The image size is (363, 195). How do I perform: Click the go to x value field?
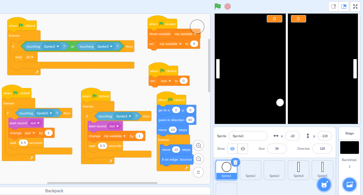(176, 110)
